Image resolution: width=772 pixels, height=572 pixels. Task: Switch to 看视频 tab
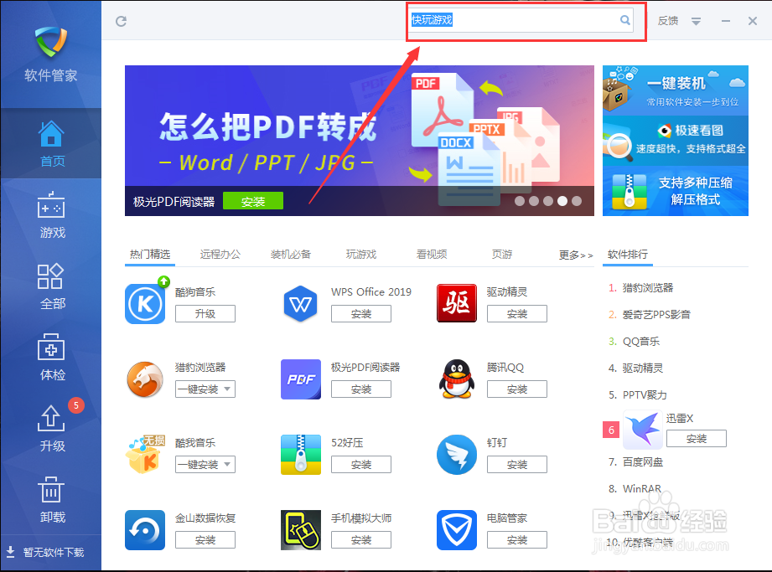432,255
